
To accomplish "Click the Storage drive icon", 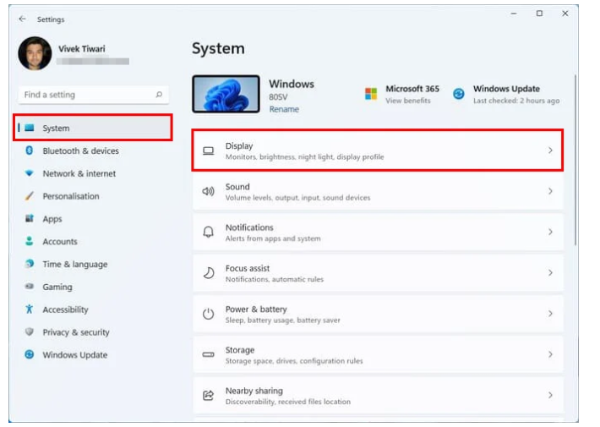I will pos(208,354).
